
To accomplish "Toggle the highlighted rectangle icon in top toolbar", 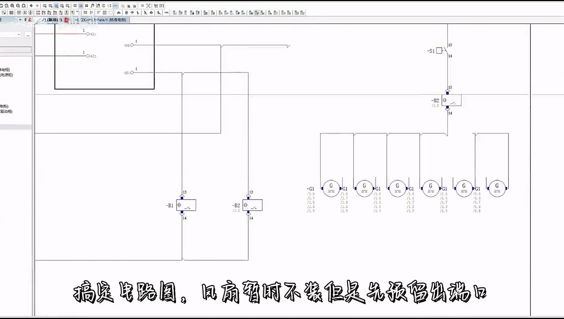I will [115, 6].
